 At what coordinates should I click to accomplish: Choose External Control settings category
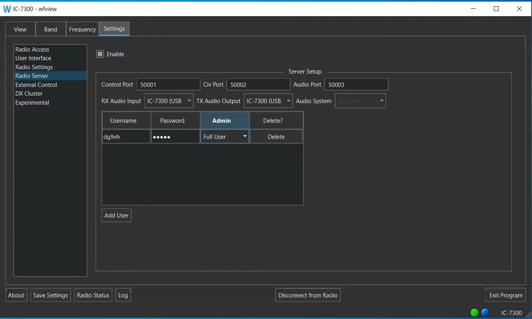point(36,85)
